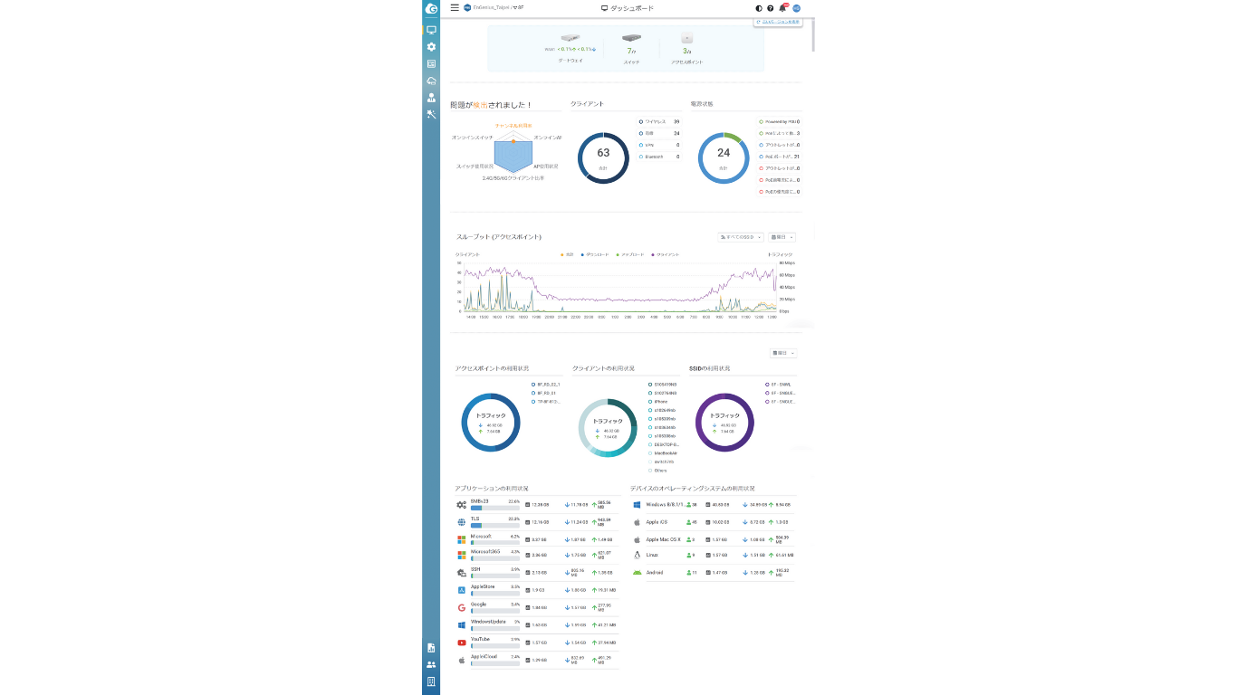1237x695 pixels.
Task: Click the スイッチ count showing 7
Action: point(631,52)
